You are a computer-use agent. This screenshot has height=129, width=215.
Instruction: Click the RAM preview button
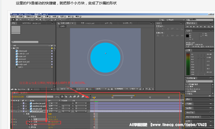[x=212, y=27]
